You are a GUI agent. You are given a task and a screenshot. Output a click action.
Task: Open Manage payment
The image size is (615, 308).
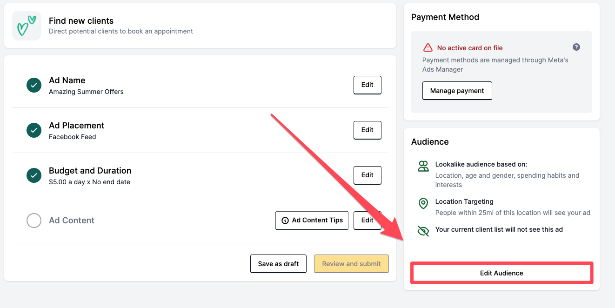point(457,91)
